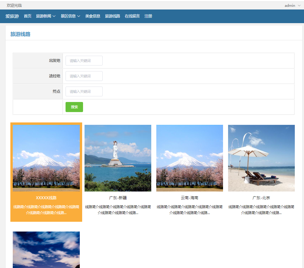Open 美食信息 in navigation bar
This screenshot has height=268, width=304.
click(x=93, y=16)
